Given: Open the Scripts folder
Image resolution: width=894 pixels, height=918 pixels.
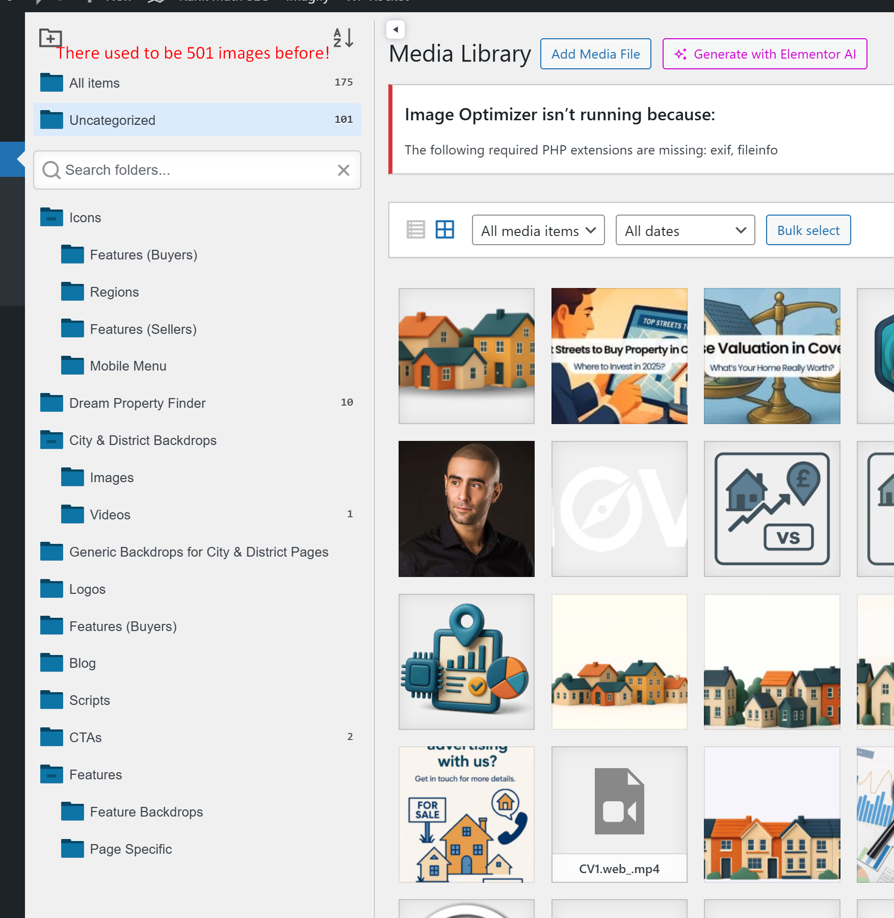Looking at the screenshot, I should pos(89,700).
